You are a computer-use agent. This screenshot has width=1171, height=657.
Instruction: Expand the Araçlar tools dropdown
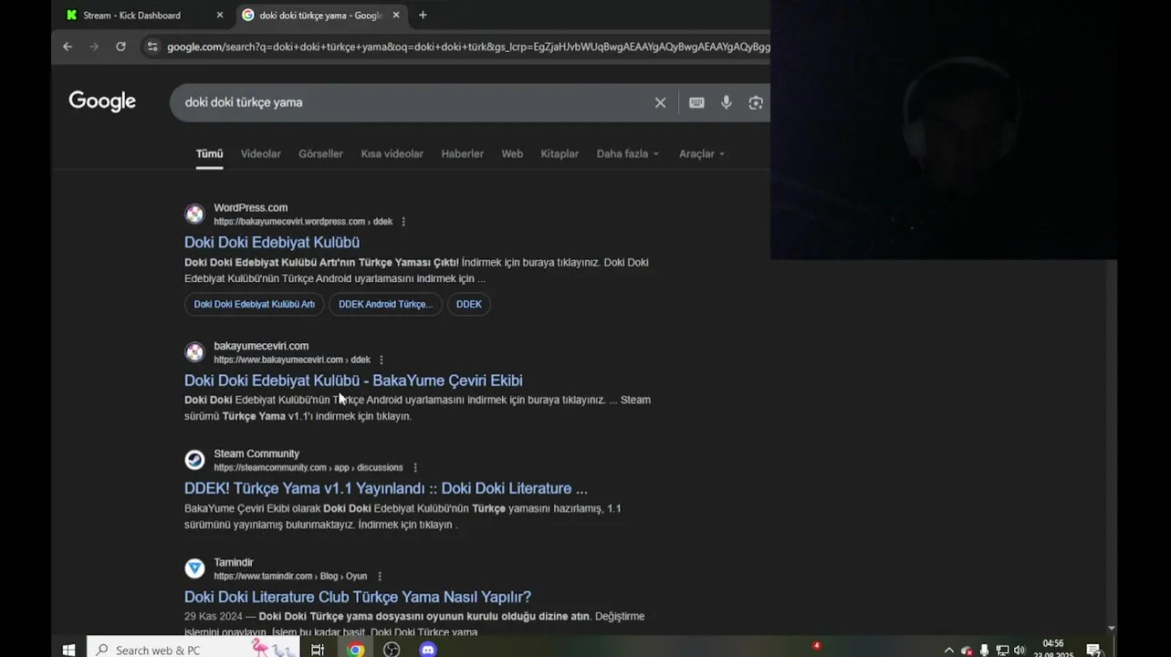(x=701, y=153)
